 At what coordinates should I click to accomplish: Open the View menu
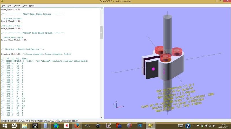click(25, 5)
